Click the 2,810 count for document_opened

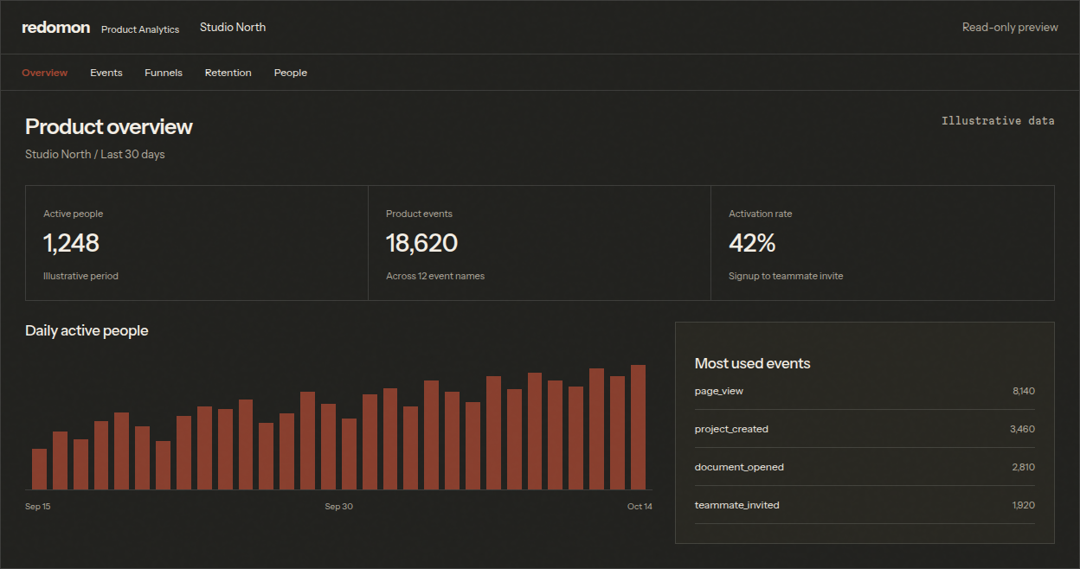[1023, 468]
